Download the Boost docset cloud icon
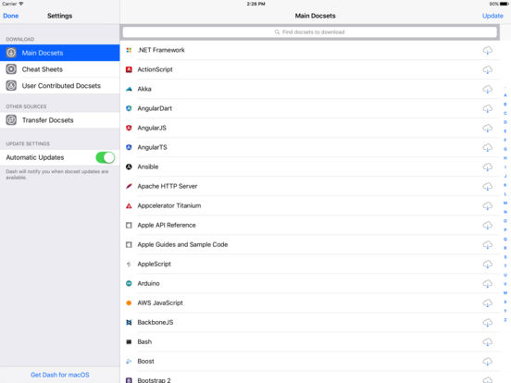The image size is (511, 383). (487, 362)
